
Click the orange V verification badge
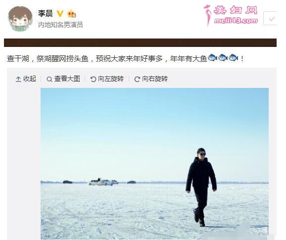pyautogui.click(x=60, y=14)
